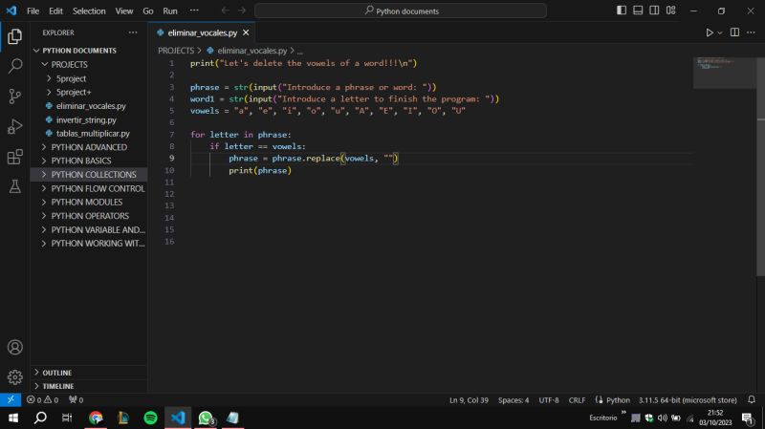
Task: Run the Python file with play button
Action: click(710, 32)
